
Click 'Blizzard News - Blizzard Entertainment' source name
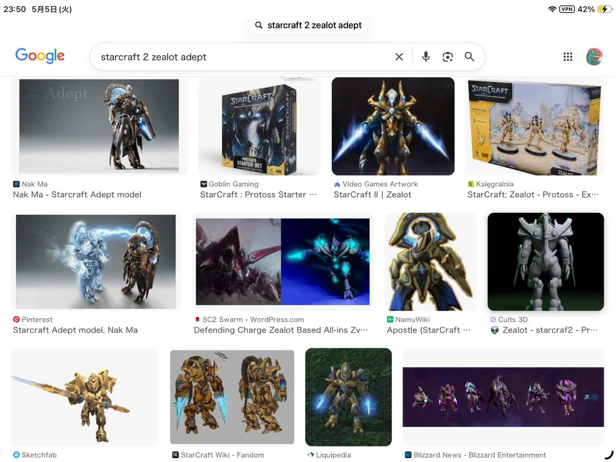480,455
